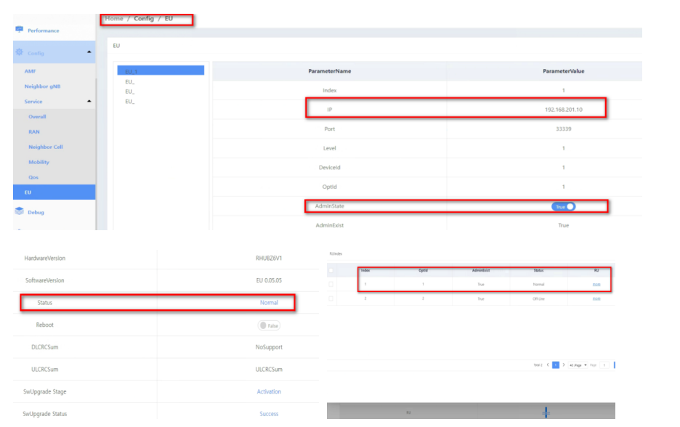680x427 pixels.
Task: Collapse the Config menu arrow
Action: pyautogui.click(x=89, y=52)
